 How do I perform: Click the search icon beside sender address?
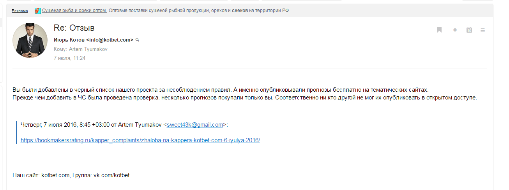coord(137,40)
